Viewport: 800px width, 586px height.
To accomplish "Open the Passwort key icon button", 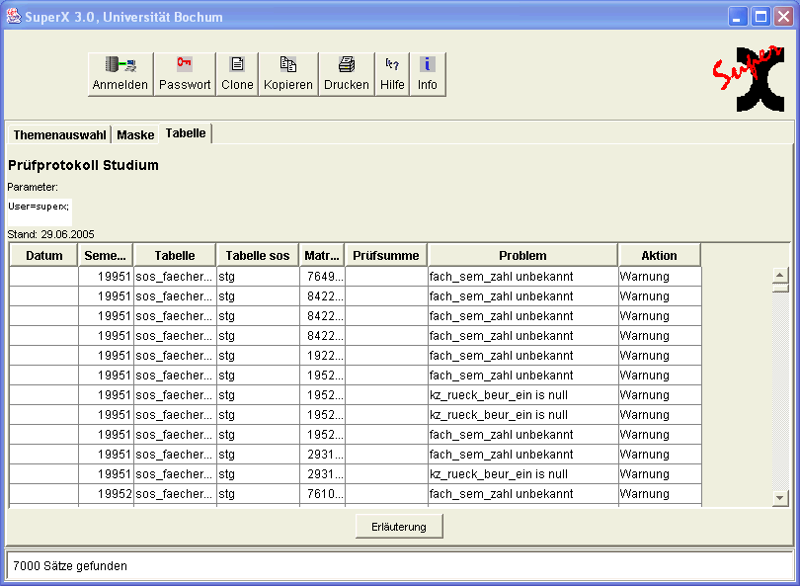I will click(x=185, y=74).
